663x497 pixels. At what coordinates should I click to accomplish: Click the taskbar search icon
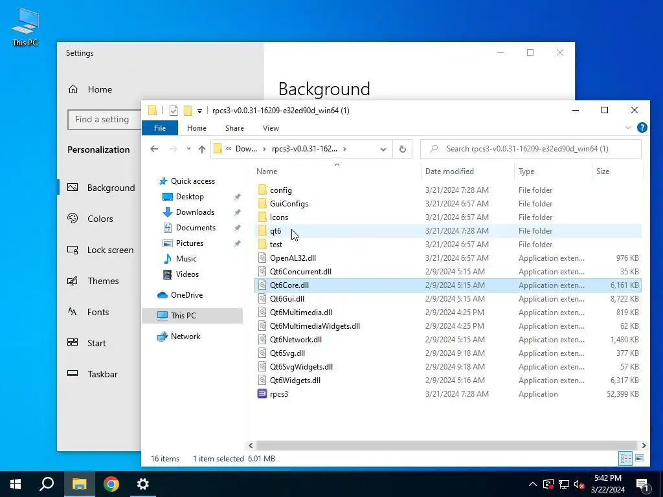[x=47, y=484]
